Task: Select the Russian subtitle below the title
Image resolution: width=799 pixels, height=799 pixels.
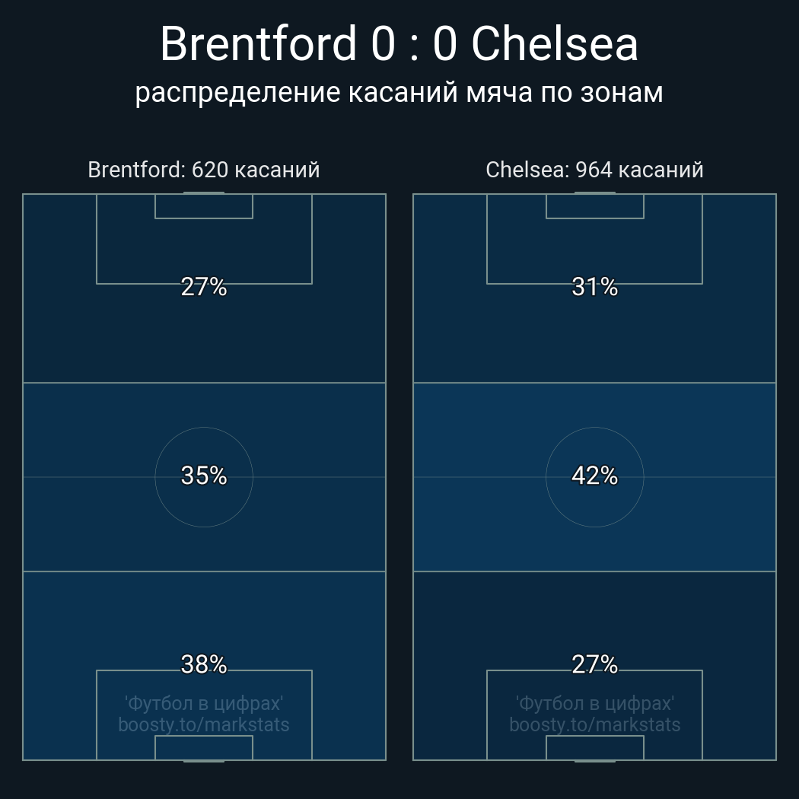Action: coord(399,93)
